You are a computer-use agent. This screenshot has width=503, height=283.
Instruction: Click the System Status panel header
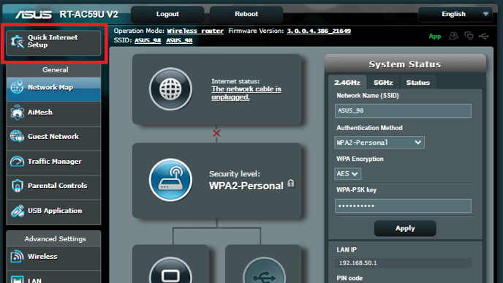[x=405, y=64]
